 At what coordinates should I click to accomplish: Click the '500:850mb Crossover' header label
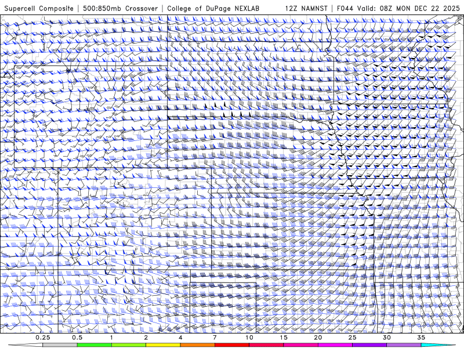(120, 8)
